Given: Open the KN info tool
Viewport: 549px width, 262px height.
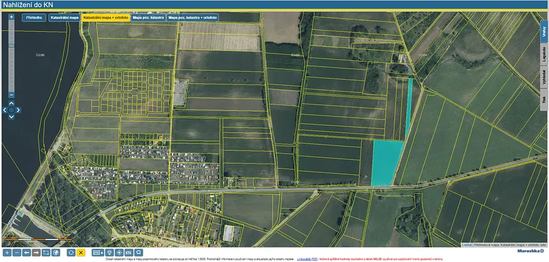Looking at the screenshot, I should pos(129,252).
